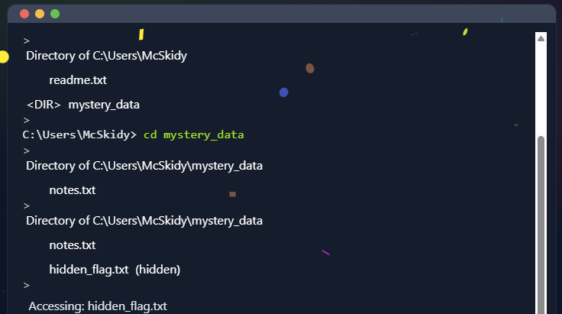Click the red close window button
The height and width of the screenshot is (314, 562).
click(24, 14)
